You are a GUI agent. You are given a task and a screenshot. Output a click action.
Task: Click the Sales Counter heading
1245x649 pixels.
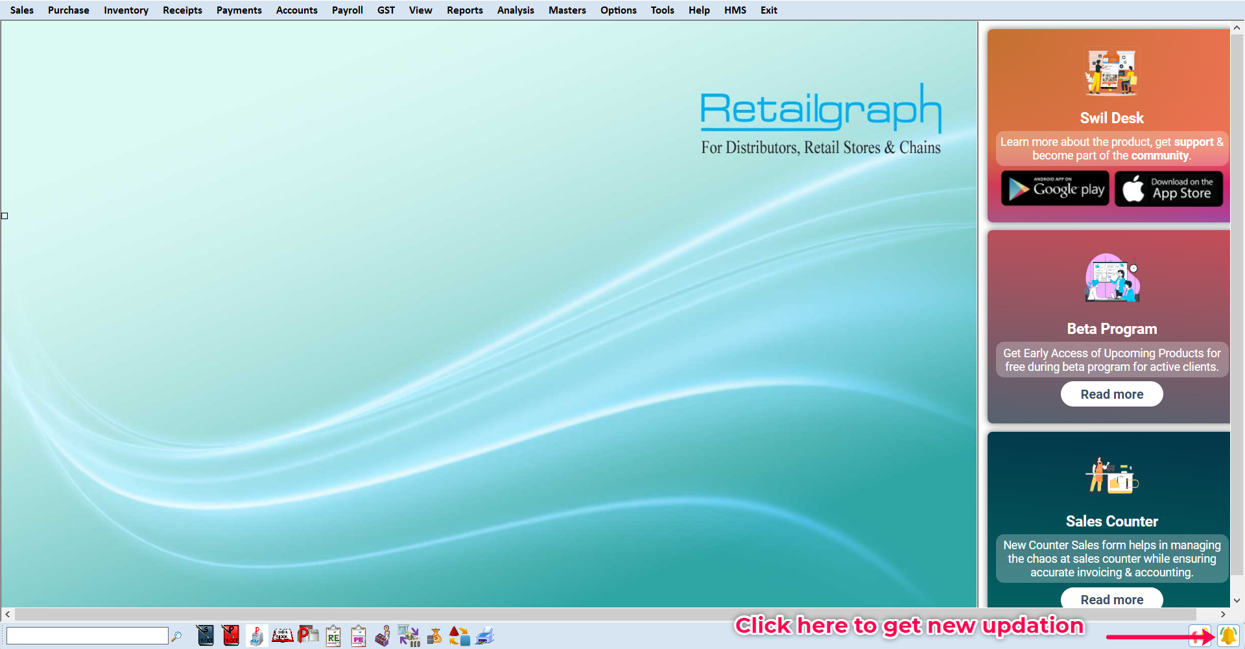pyautogui.click(x=1111, y=521)
